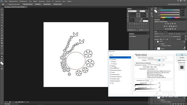Screen dimensions: 187x105
Task: Open the Редактирование menu
Action: (13, 1)
